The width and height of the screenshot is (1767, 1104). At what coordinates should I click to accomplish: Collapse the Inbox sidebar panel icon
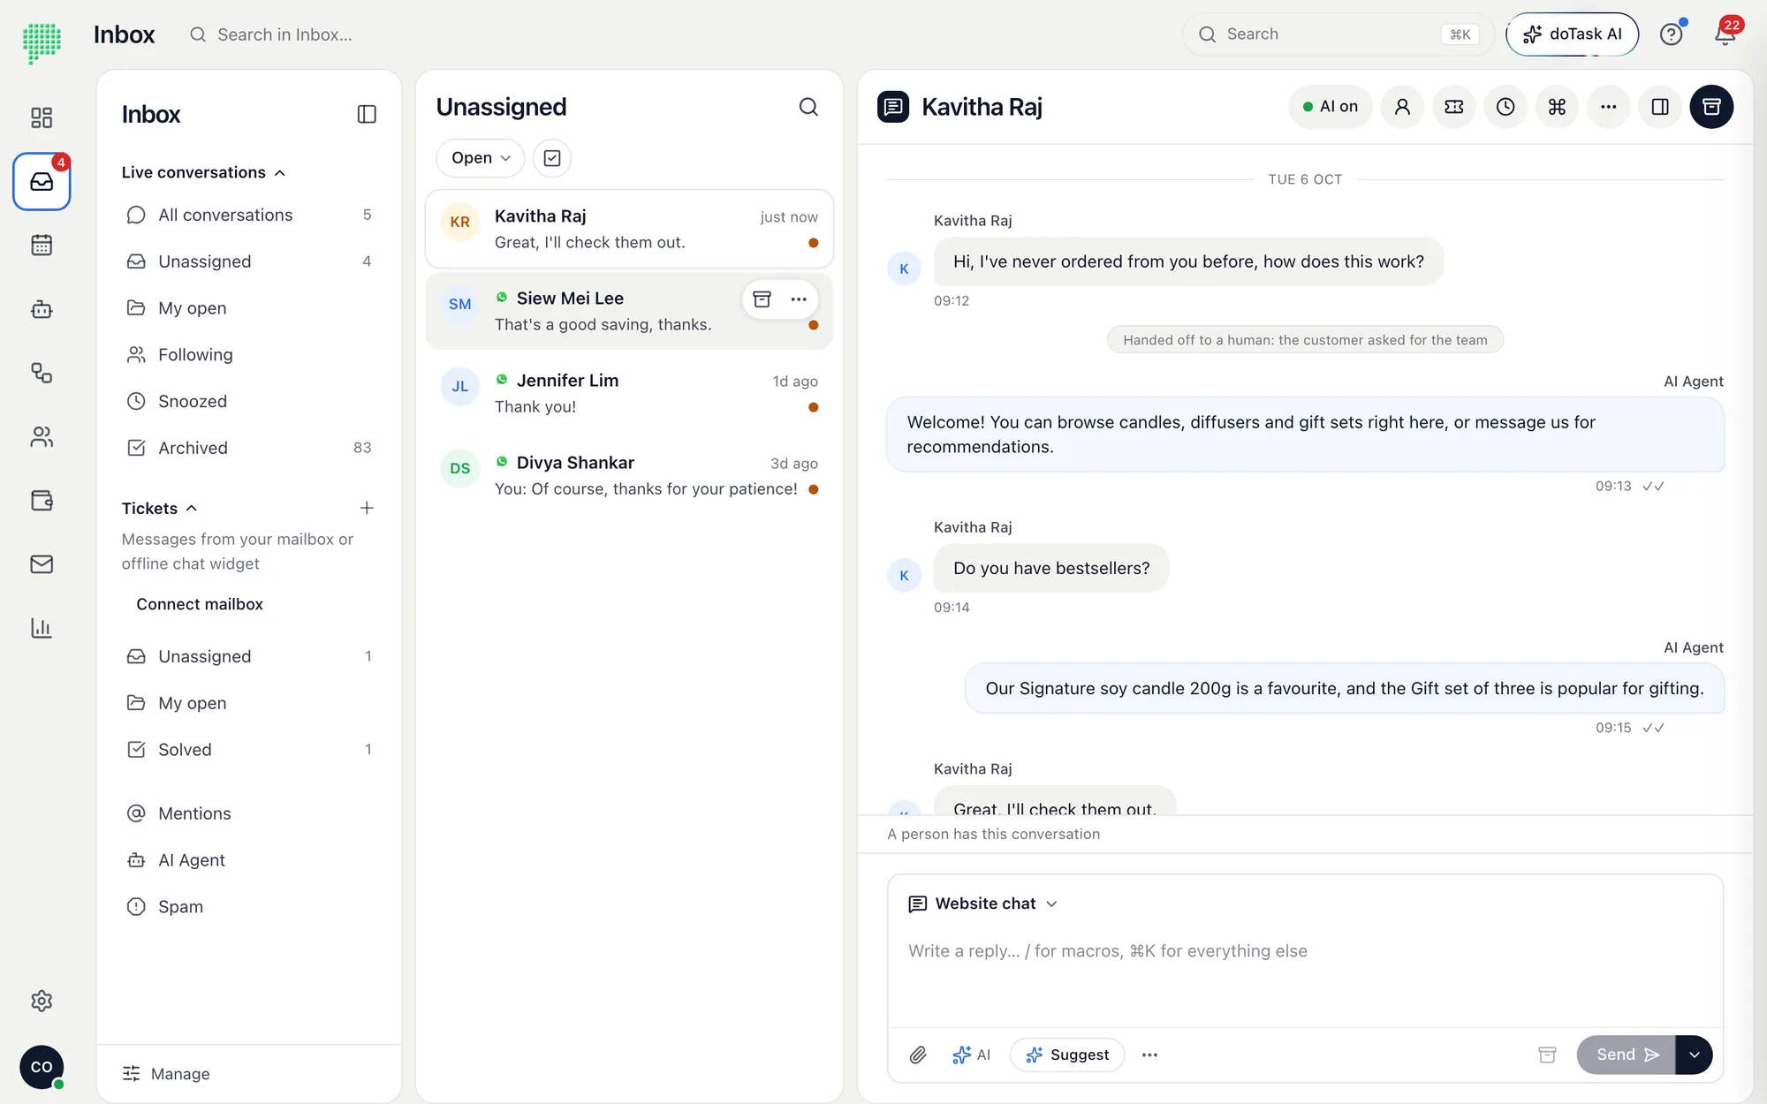tap(367, 114)
